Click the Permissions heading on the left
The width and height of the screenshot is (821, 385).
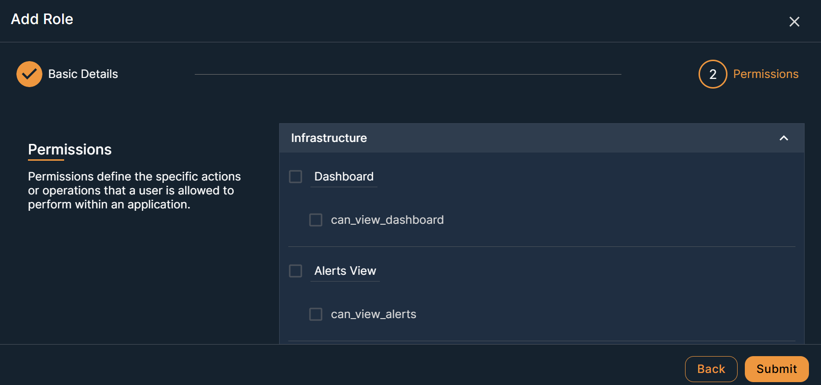coord(70,150)
